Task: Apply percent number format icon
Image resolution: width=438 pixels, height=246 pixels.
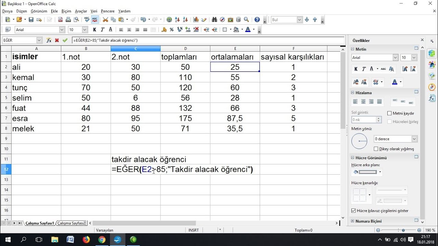Action: point(171,30)
